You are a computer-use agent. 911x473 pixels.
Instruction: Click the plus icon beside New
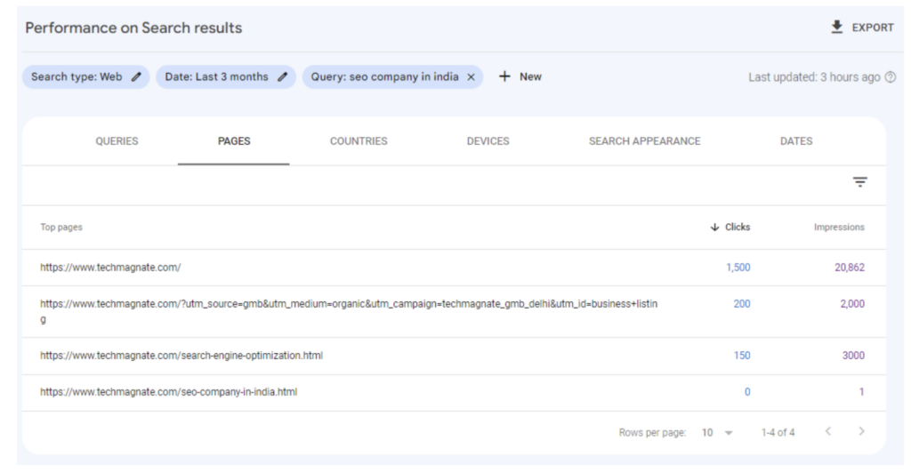pyautogui.click(x=505, y=76)
